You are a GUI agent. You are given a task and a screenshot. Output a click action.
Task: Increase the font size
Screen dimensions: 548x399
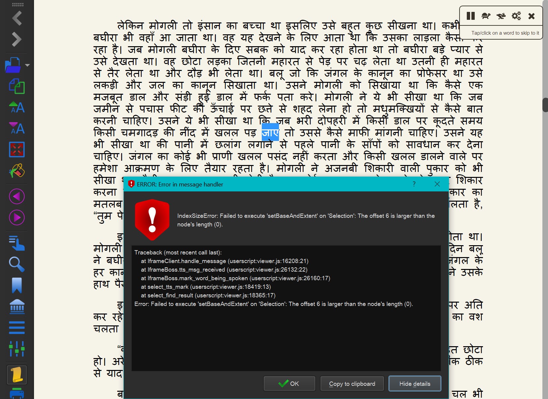pyautogui.click(x=17, y=107)
